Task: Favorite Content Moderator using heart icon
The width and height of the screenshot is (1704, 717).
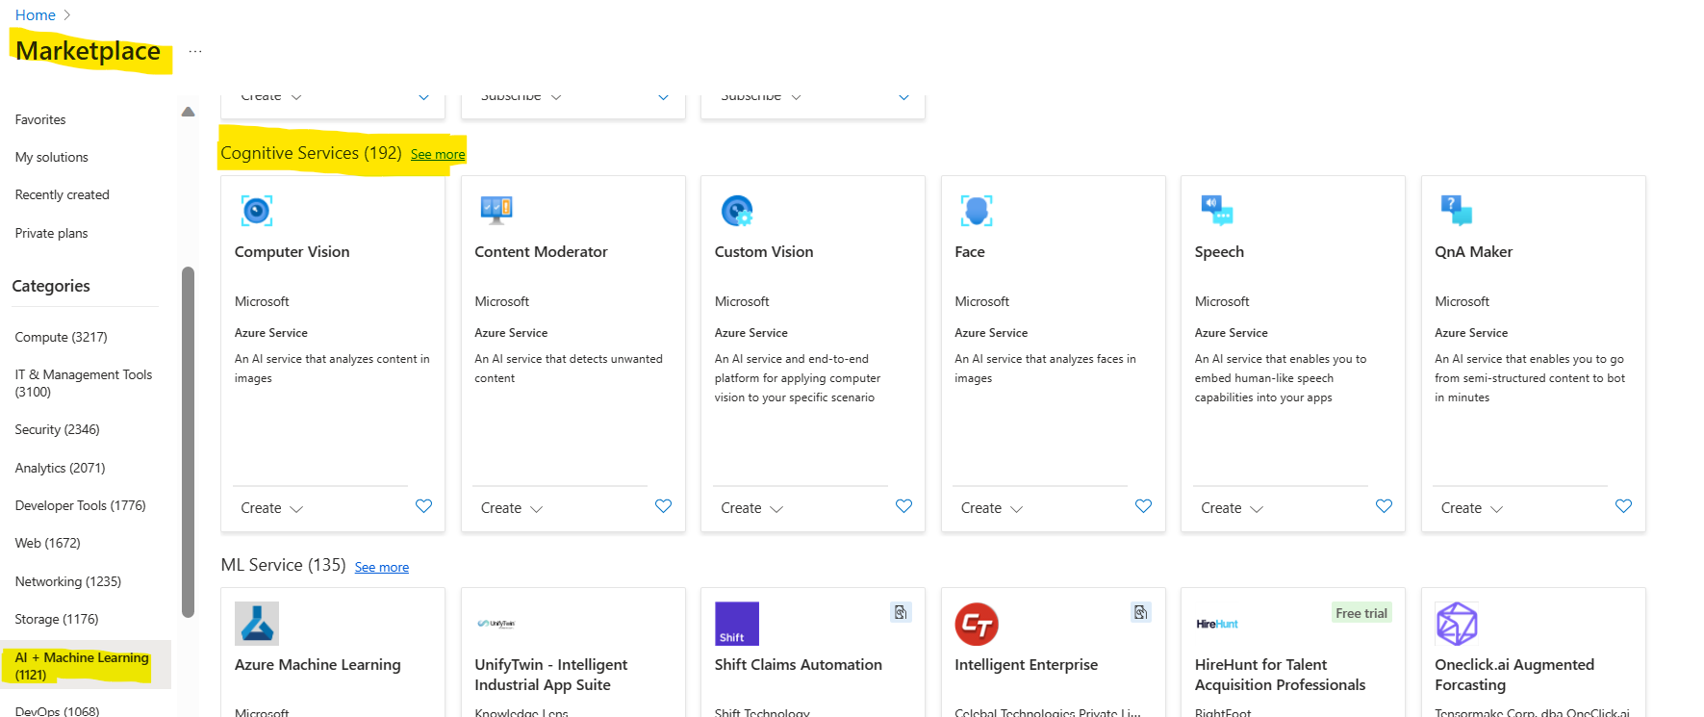Action: pos(663,506)
